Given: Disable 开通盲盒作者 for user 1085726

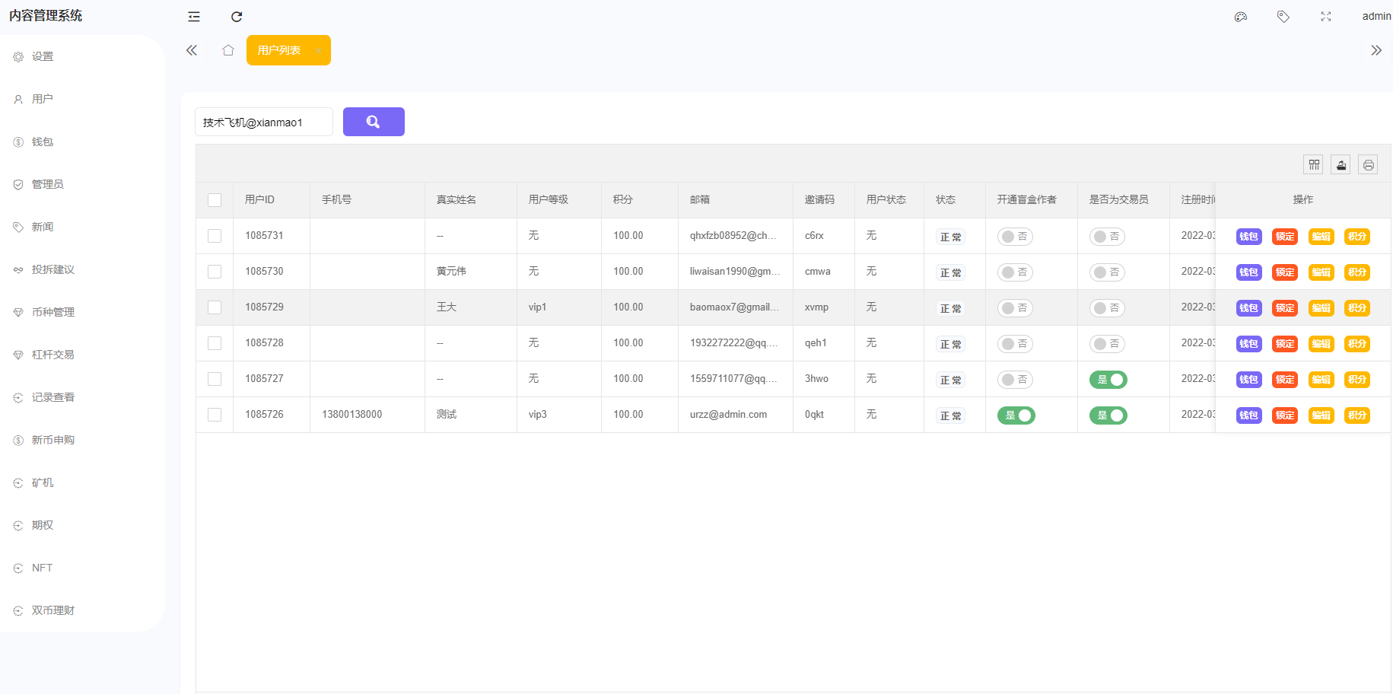Looking at the screenshot, I should coord(1016,415).
